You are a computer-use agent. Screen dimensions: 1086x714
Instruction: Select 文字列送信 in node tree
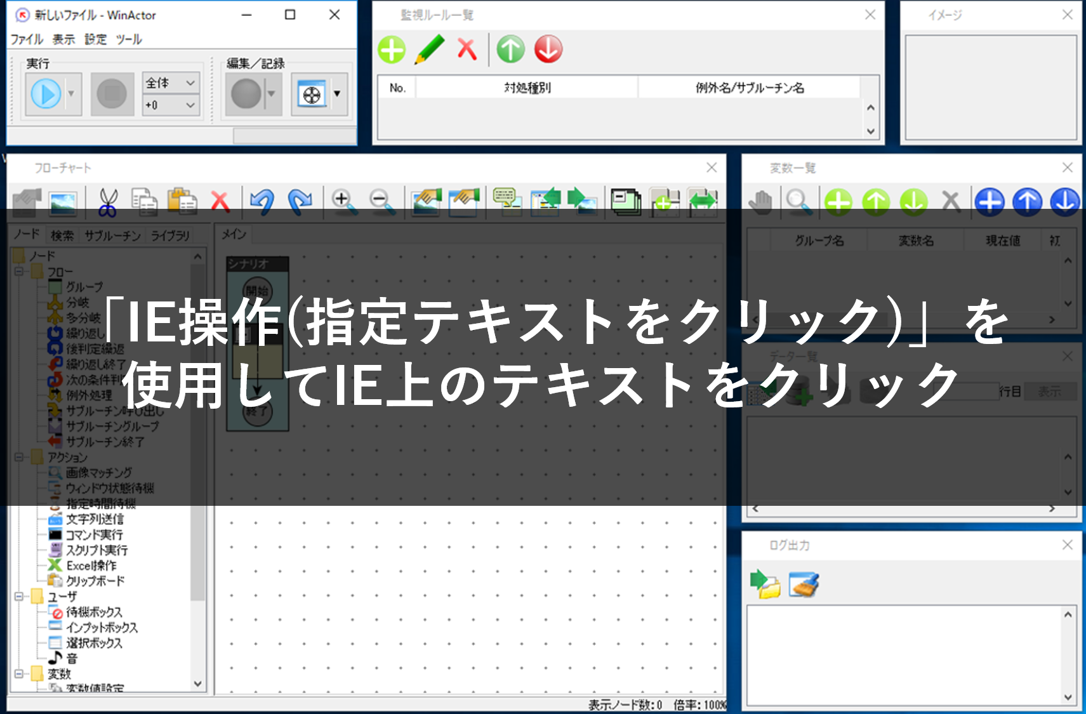(95, 519)
